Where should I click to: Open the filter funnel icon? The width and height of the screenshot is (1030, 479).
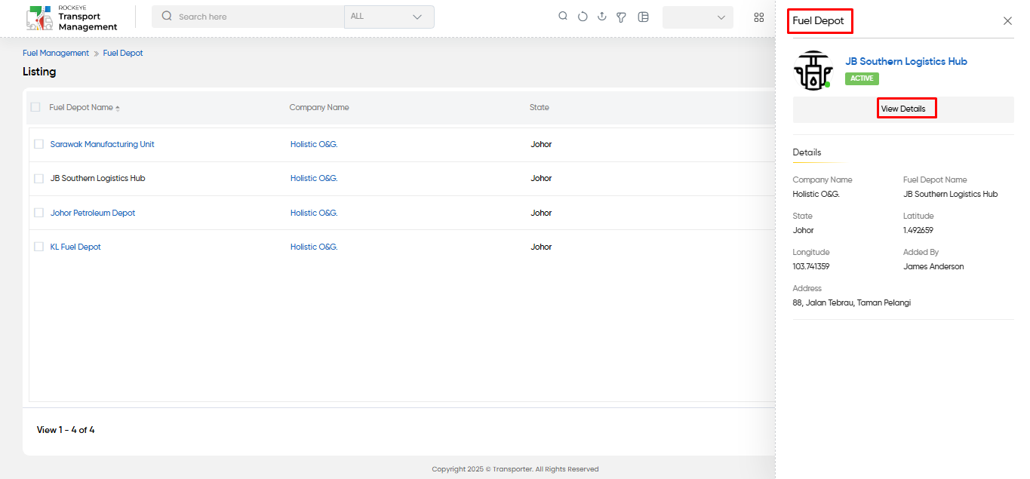[622, 17]
